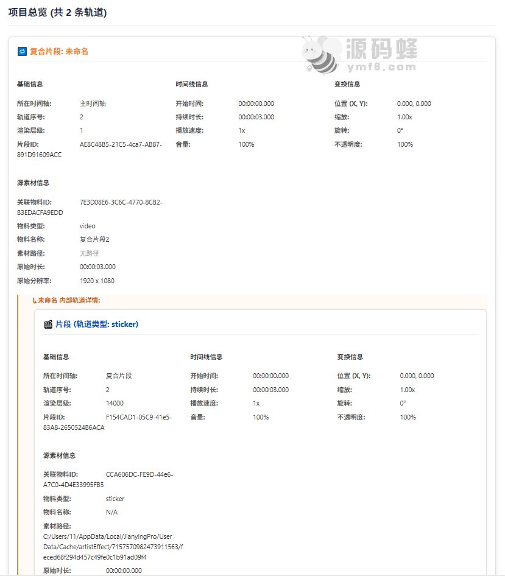Click the ID continuation 'A7C0-4D4E33995FB5'
Image resolution: width=505 pixels, height=576 pixels.
click(74, 485)
